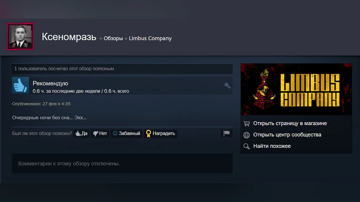Click the key icon in review header
This screenshot has height=202, width=360.
227,86
